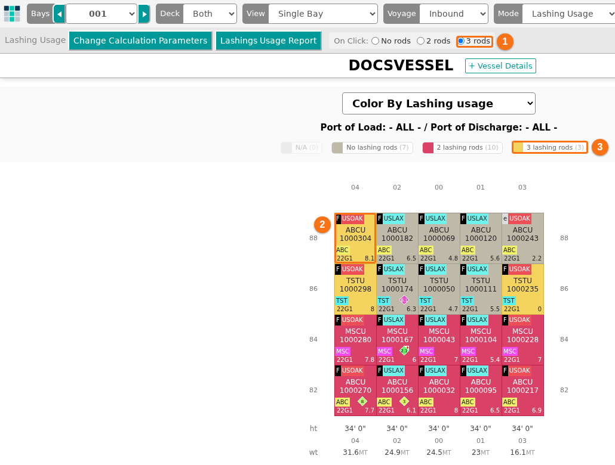The width and height of the screenshot is (615, 465).
Task: Select container ABCU 1000182 cell
Action: coord(397,238)
